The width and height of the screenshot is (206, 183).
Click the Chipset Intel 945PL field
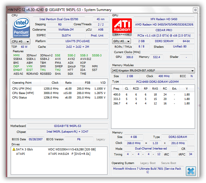(x=67, y=132)
